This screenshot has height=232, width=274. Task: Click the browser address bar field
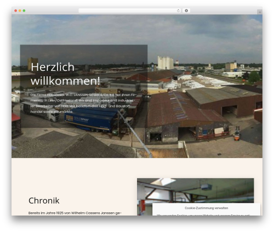[x=130, y=11]
